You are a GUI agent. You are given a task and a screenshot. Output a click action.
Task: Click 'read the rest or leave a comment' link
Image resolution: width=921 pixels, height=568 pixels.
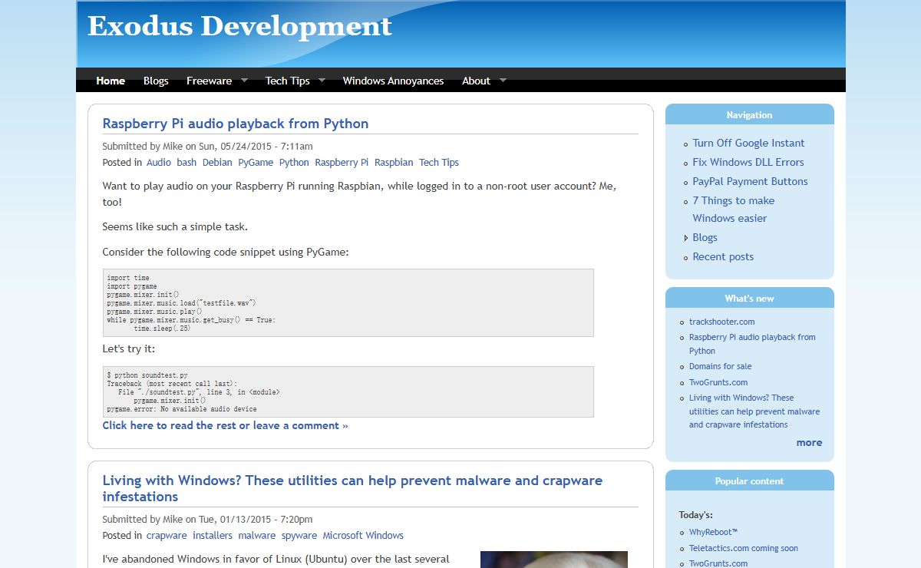(x=225, y=425)
